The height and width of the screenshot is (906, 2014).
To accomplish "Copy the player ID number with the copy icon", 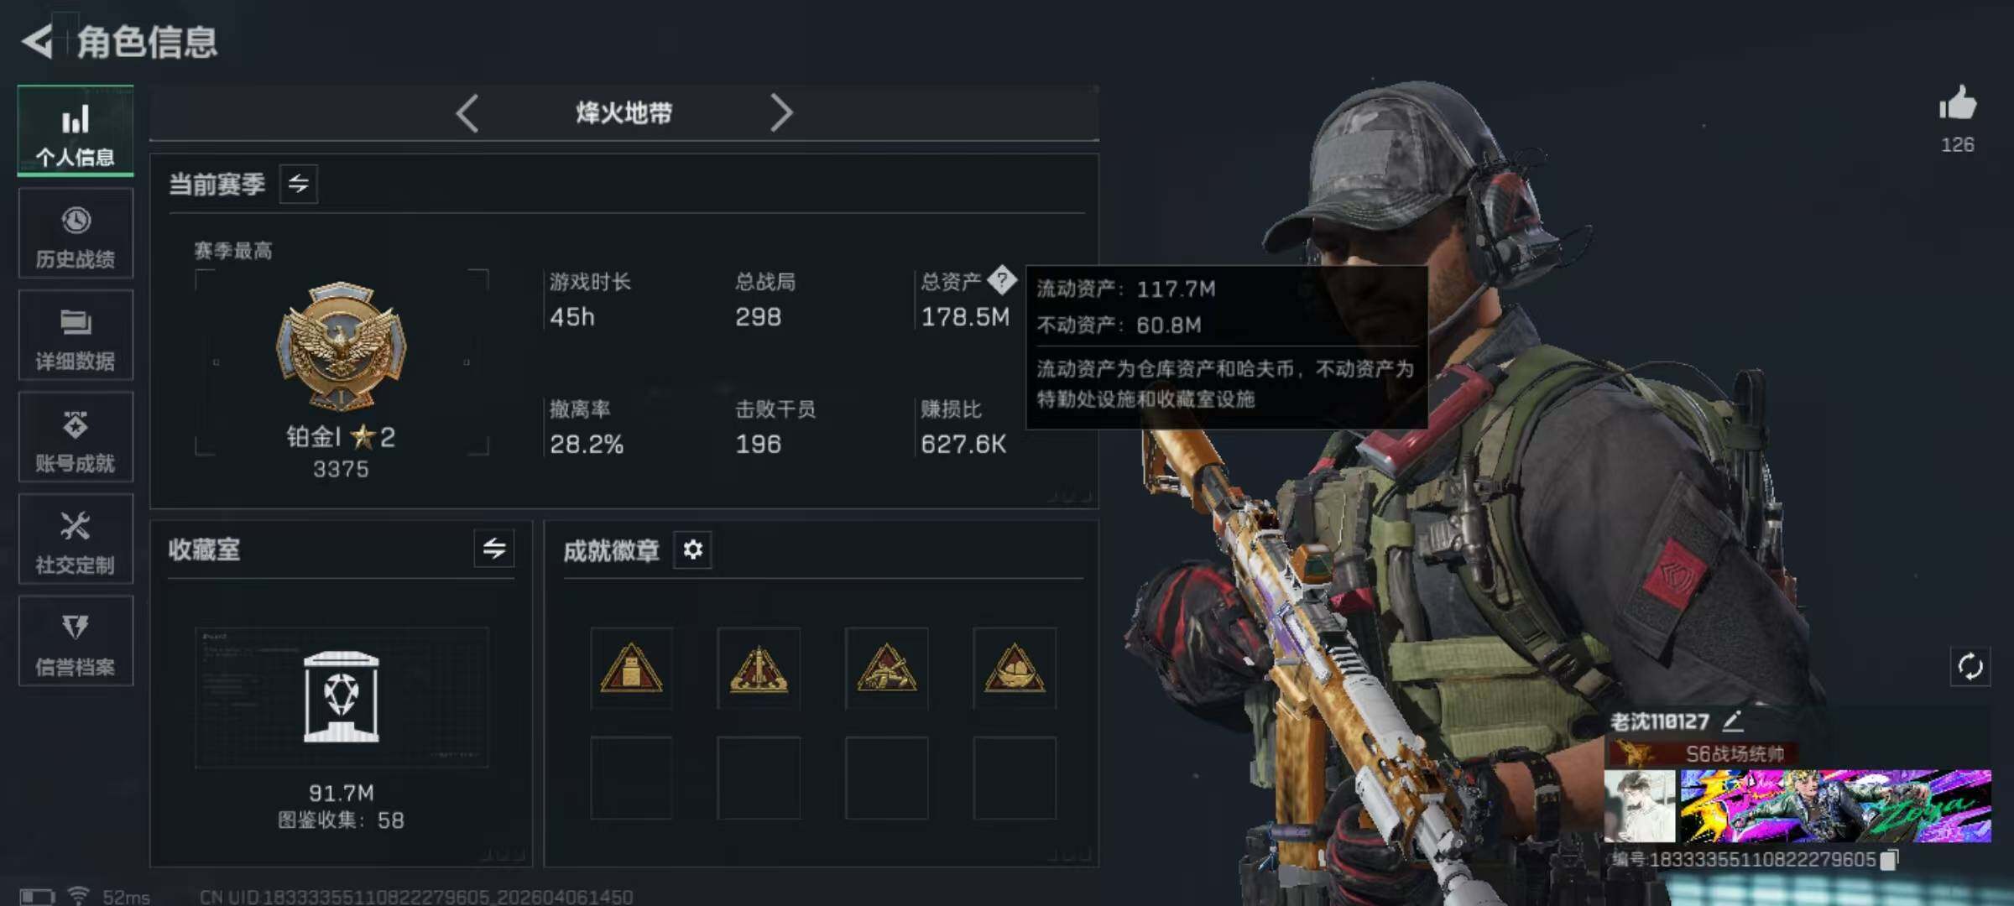I will [x=1888, y=860].
